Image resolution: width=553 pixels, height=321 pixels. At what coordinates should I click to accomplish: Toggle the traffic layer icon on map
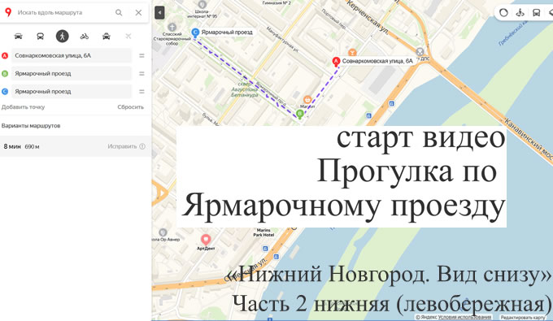click(503, 13)
